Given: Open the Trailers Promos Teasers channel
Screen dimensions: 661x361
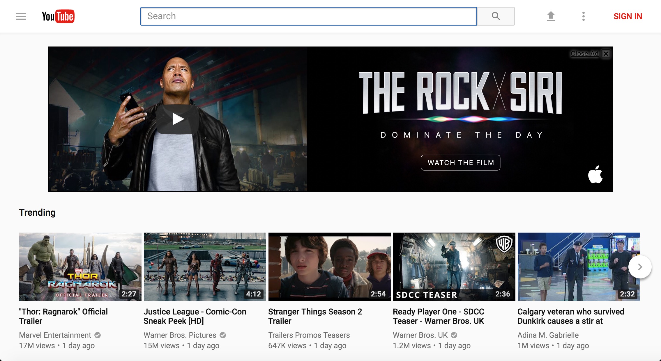Looking at the screenshot, I should coord(309,335).
